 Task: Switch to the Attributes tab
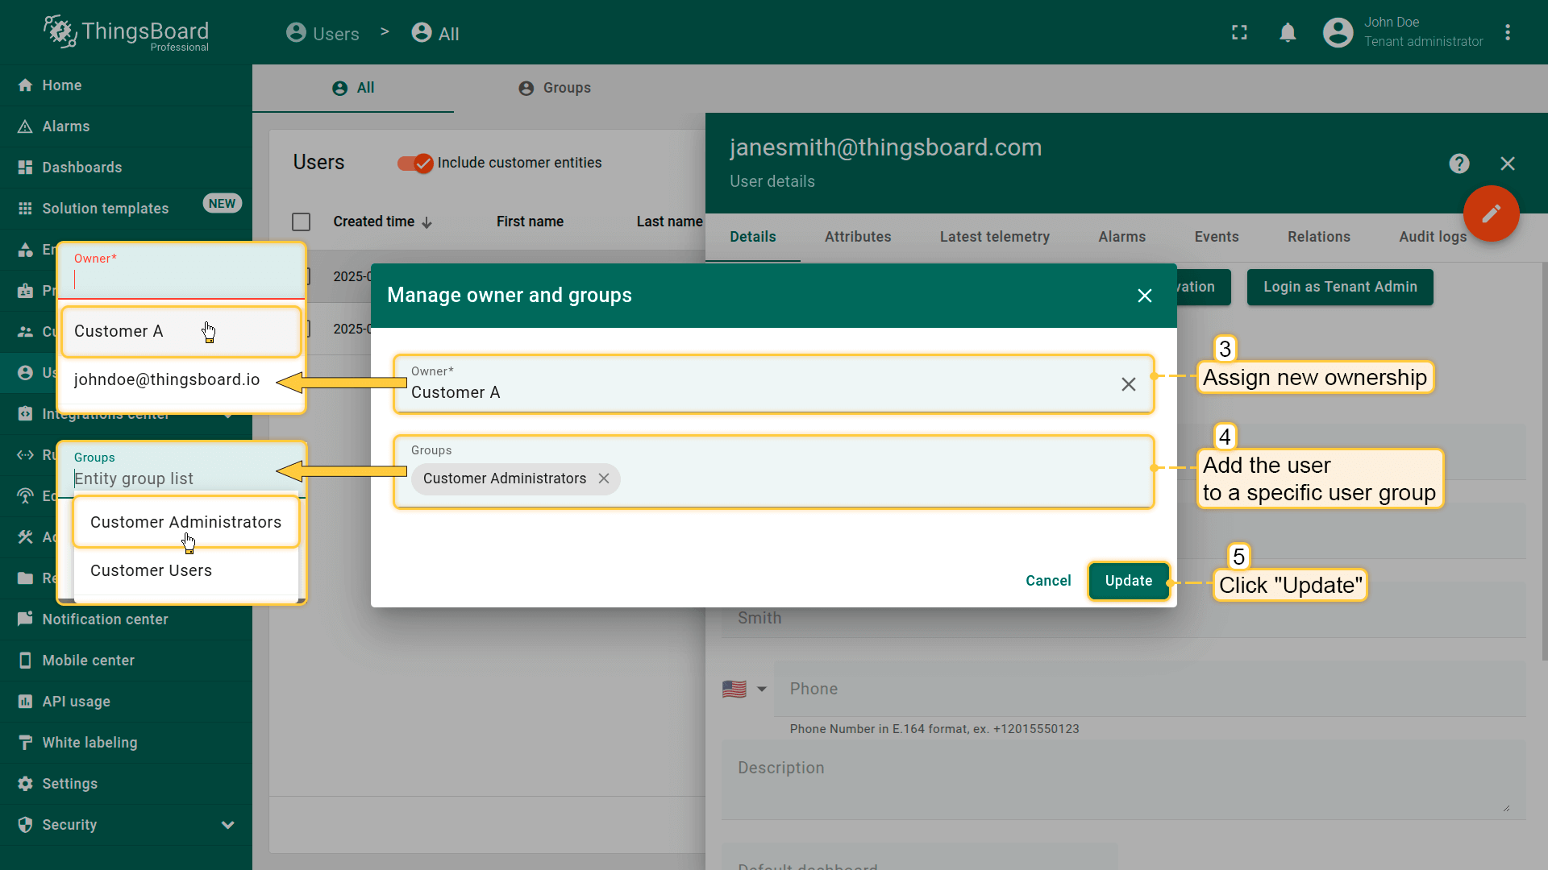(x=857, y=237)
